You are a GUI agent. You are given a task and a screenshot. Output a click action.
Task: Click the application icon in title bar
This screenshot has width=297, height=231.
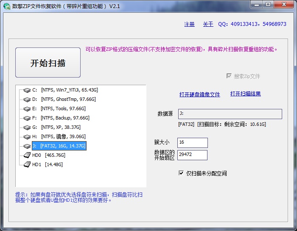[x=6, y=6]
